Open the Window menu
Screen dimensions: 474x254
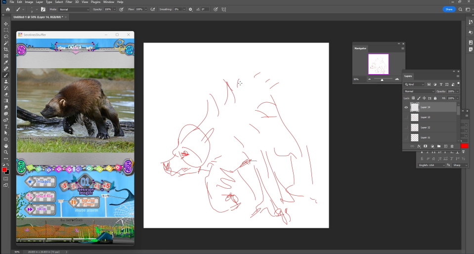[x=109, y=2]
